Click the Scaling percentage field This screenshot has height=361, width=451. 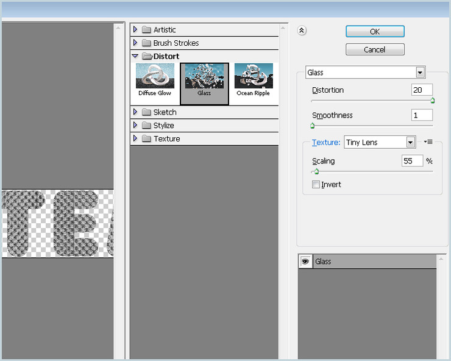click(412, 161)
